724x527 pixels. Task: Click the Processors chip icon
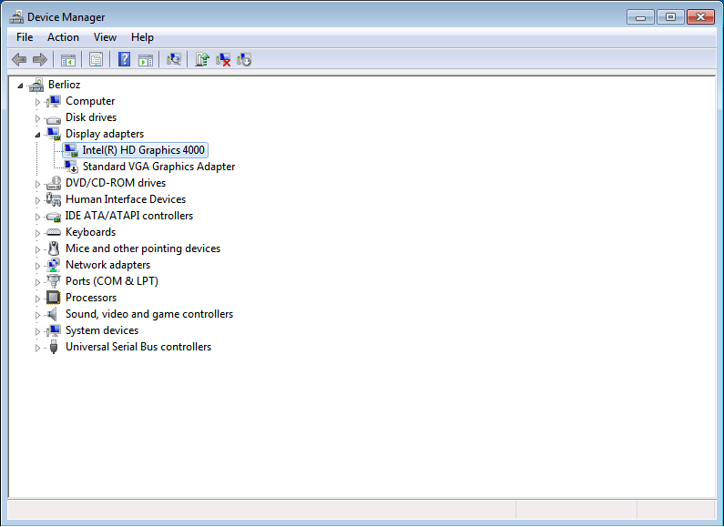tap(54, 298)
